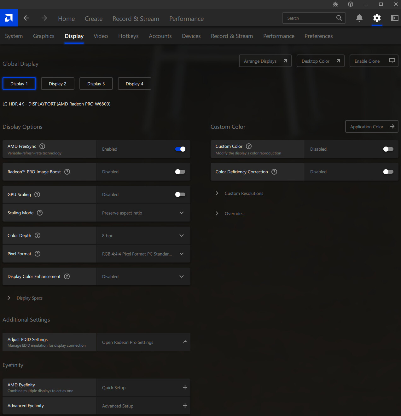Open the notifications bell
Image resolution: width=401 pixels, height=416 pixels.
click(359, 18)
